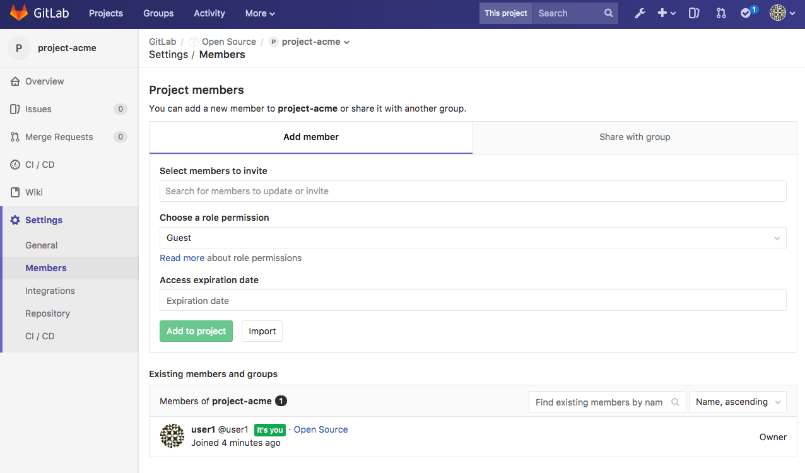Click the search magnifier in top bar
The image size is (805, 473).
click(x=608, y=13)
